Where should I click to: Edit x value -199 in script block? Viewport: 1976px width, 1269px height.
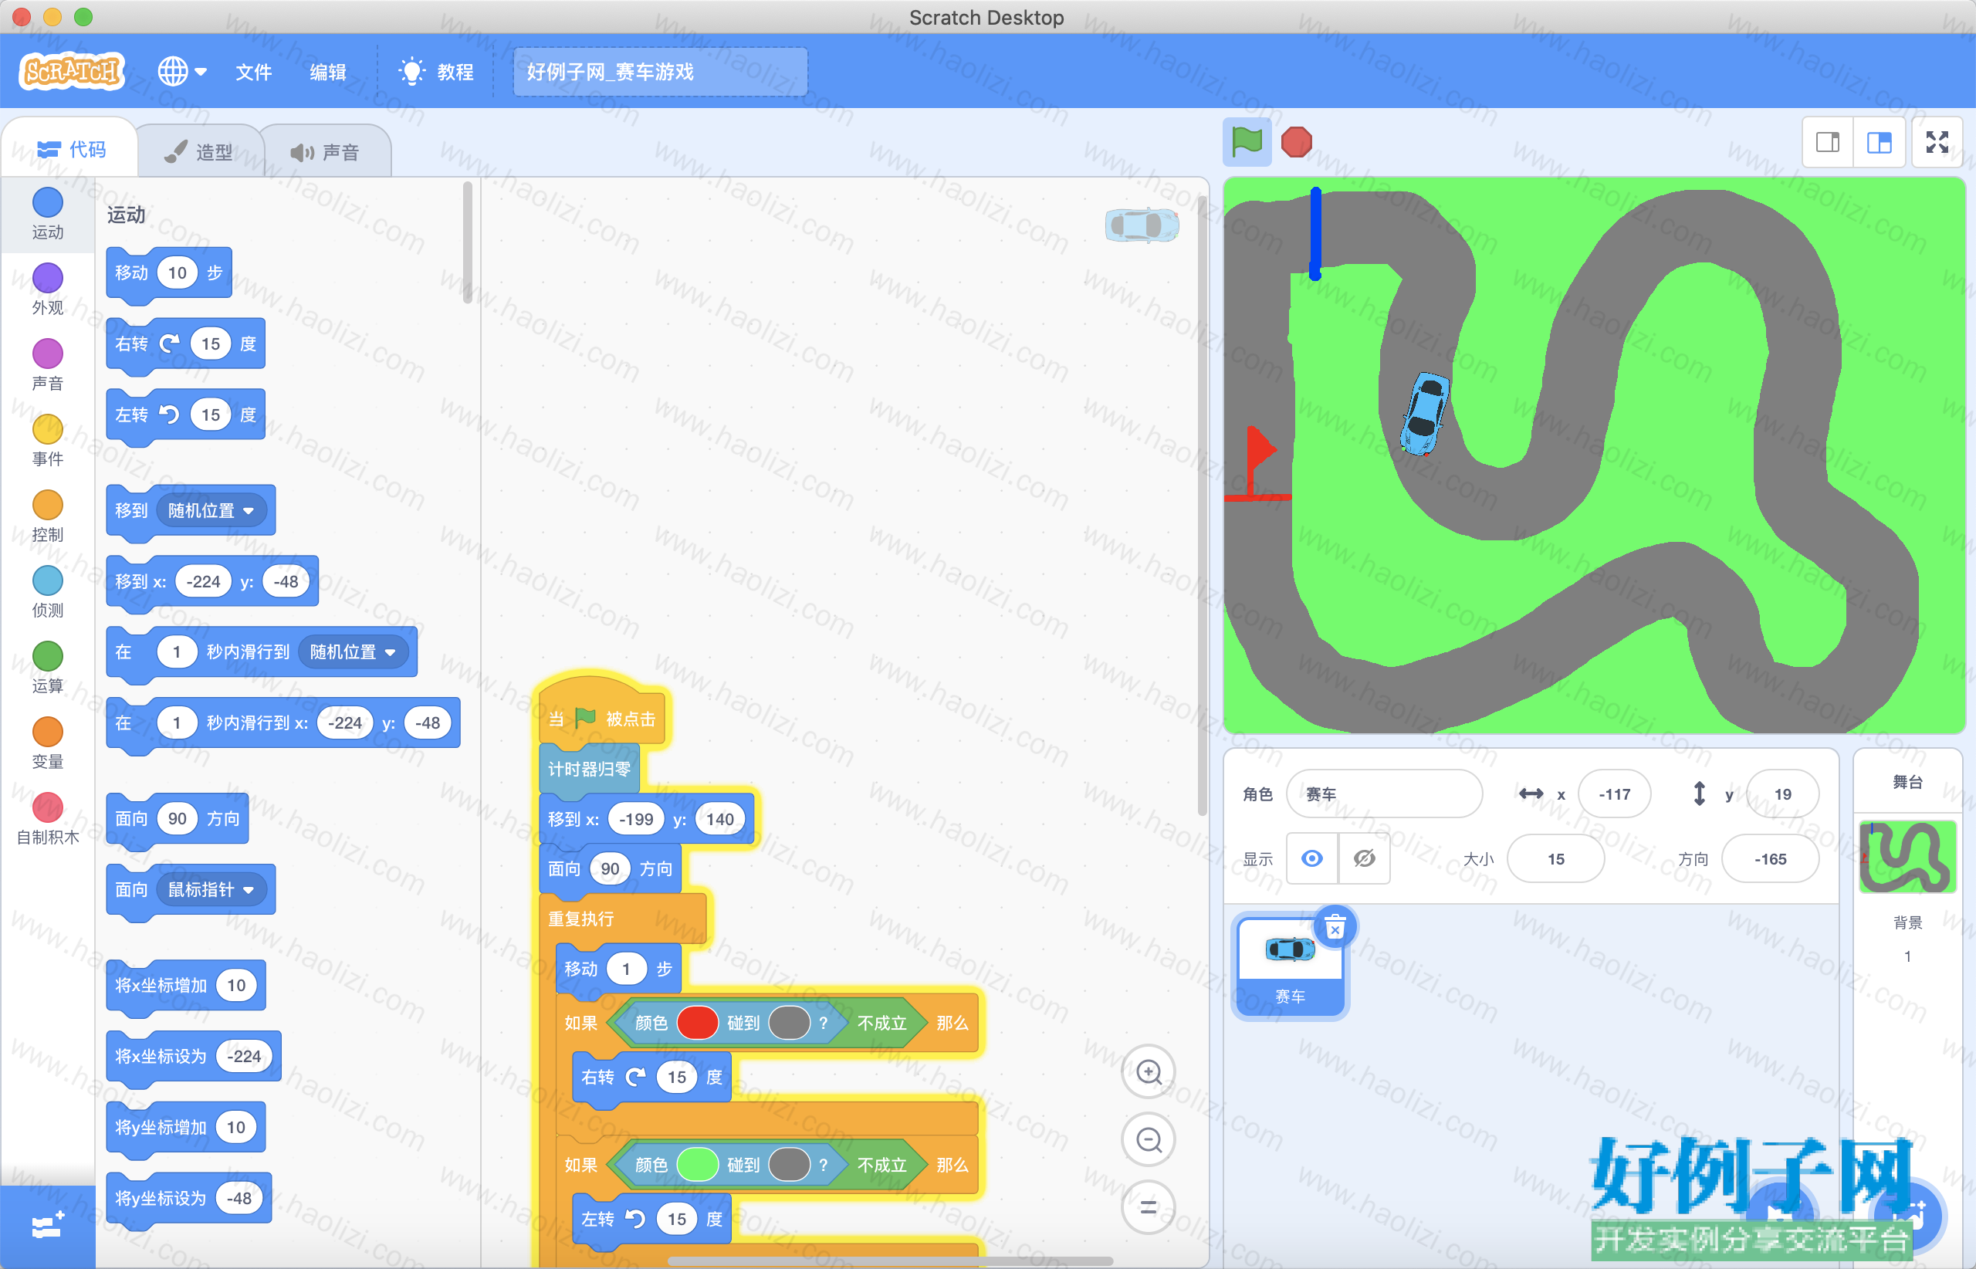click(636, 819)
